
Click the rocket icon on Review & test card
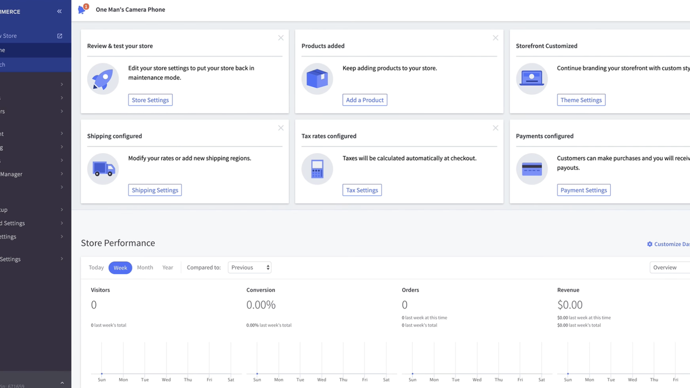(102, 78)
